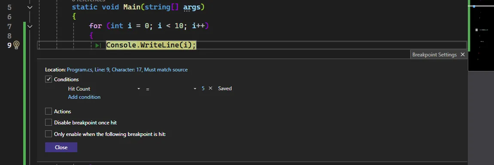
Task: Check Disable breakpoint once hit
Action: coord(49,122)
